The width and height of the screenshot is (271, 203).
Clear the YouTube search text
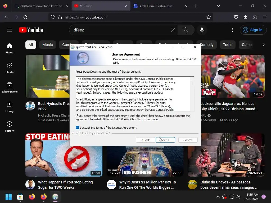(x=173, y=30)
